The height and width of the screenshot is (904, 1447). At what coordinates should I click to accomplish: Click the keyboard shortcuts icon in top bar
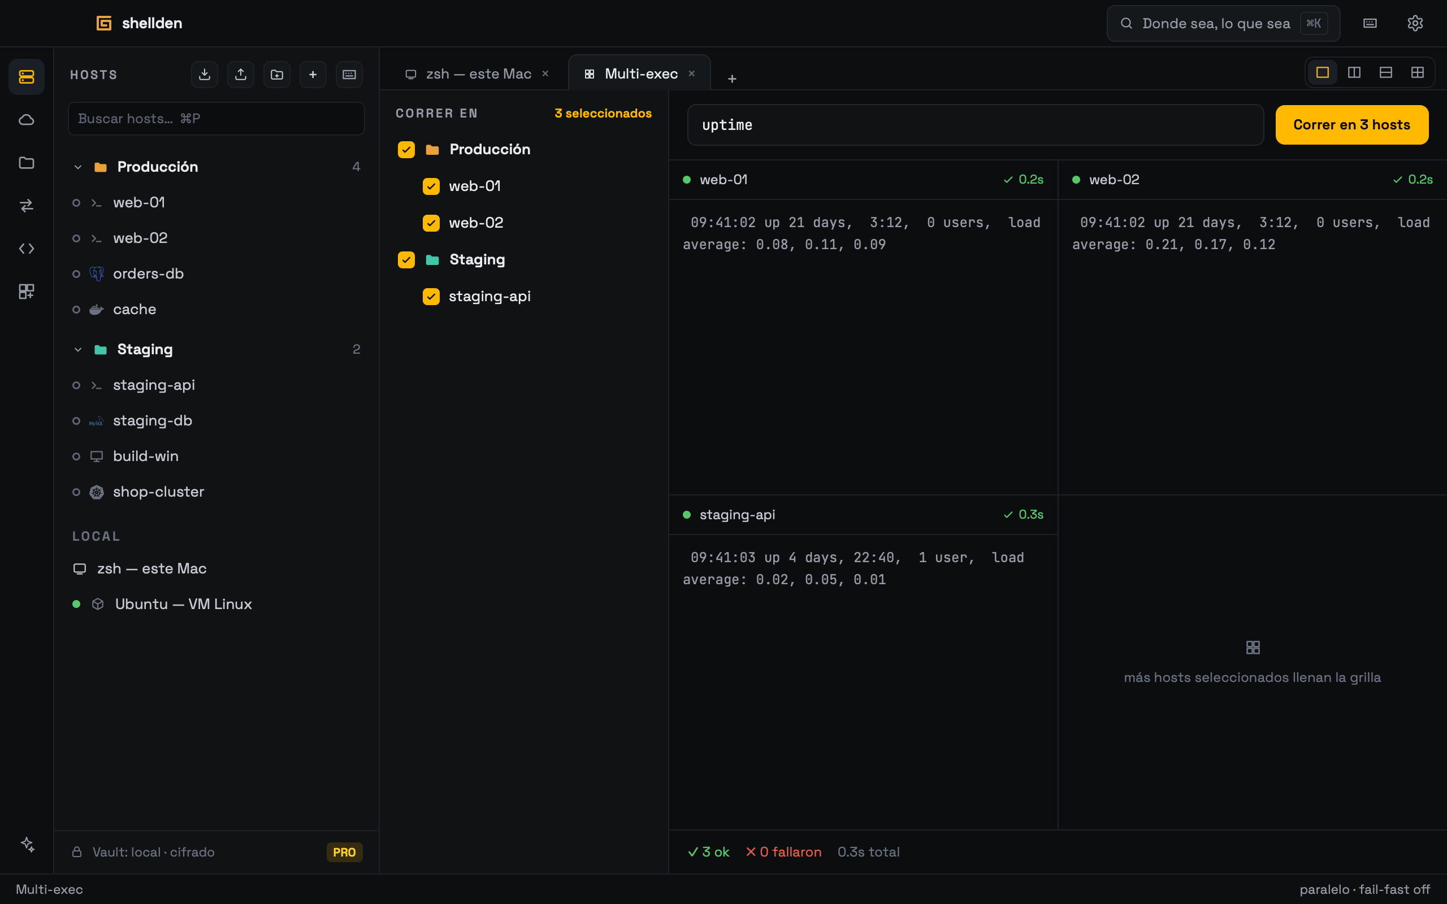point(1370,23)
